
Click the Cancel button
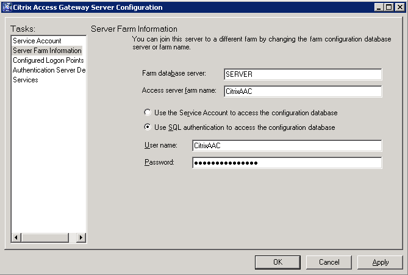[329, 262]
